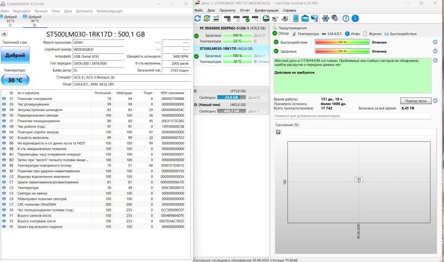This screenshot has height=262, width=444.
Task: Open Справка menu in Hard Disk Sentinel
Action: (290, 10)
